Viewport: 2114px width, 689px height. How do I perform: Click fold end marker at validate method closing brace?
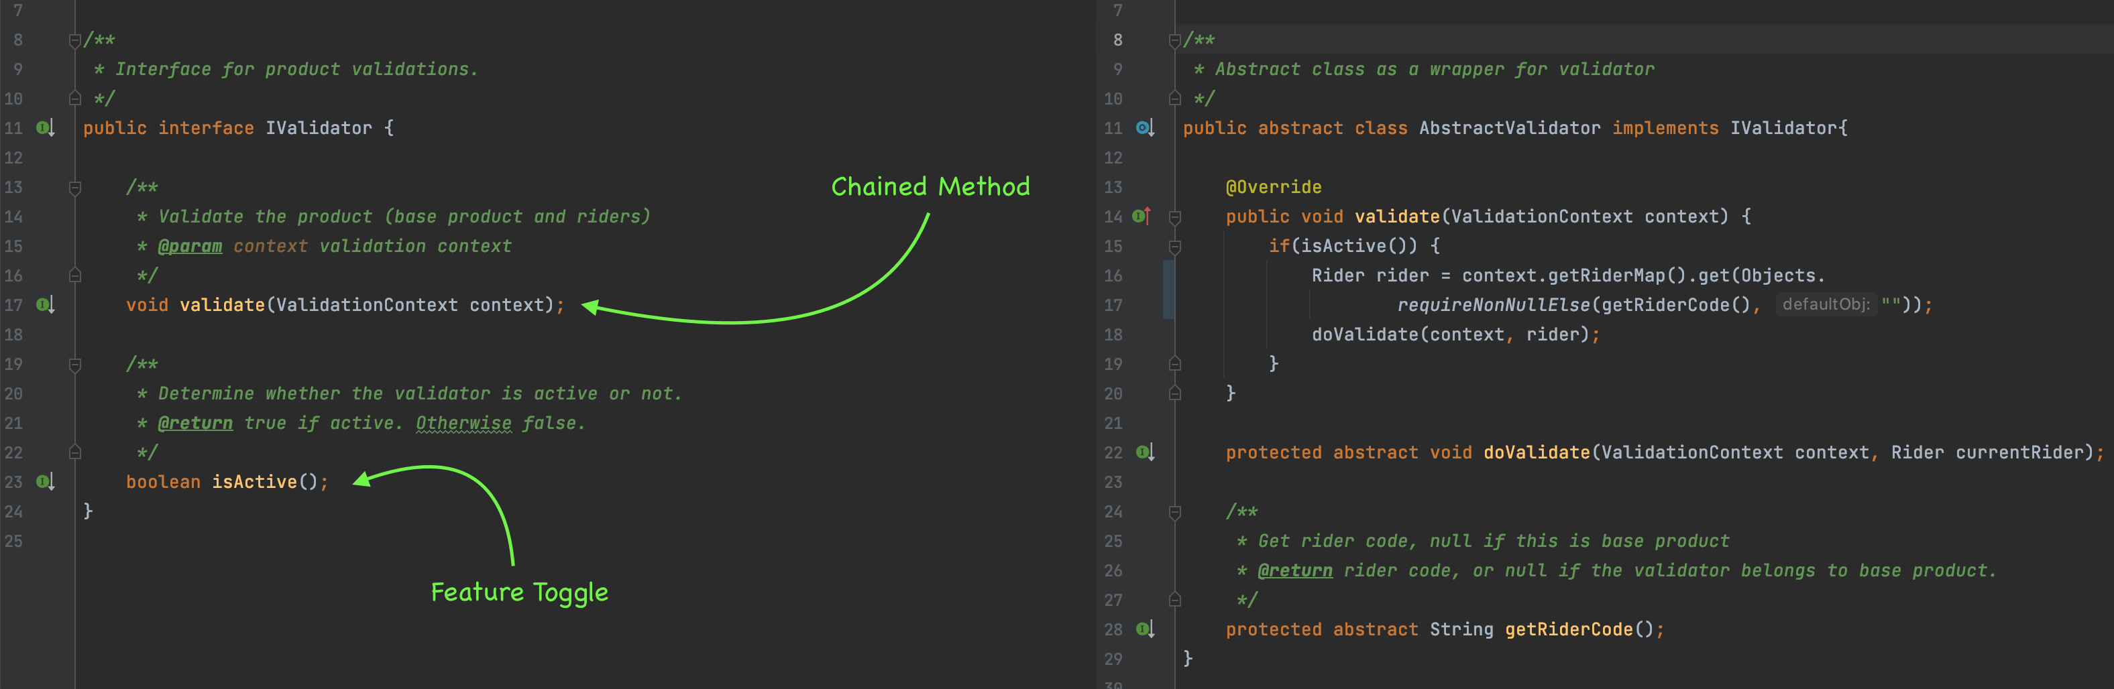click(1174, 393)
